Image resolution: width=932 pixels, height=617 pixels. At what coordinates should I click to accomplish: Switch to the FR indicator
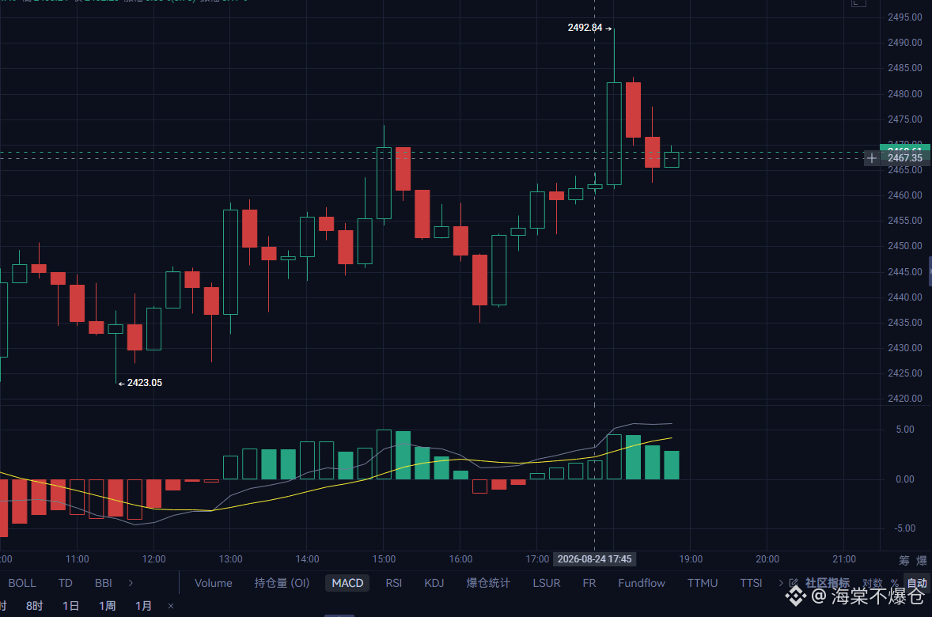coord(589,583)
